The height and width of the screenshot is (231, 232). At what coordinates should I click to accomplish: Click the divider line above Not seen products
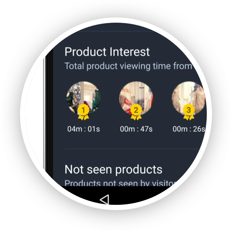click(x=133, y=149)
